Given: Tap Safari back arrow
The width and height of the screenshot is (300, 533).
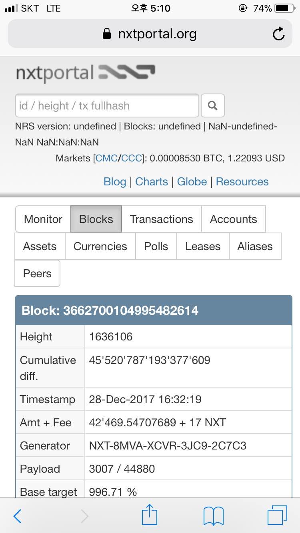Looking at the screenshot, I should [x=18, y=516].
